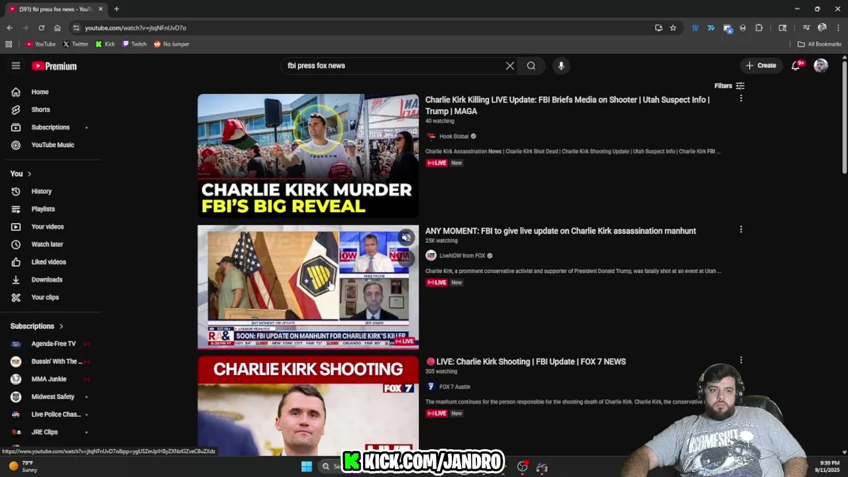
Task: Visit FOX 7 Austin channel
Action: pyautogui.click(x=454, y=387)
